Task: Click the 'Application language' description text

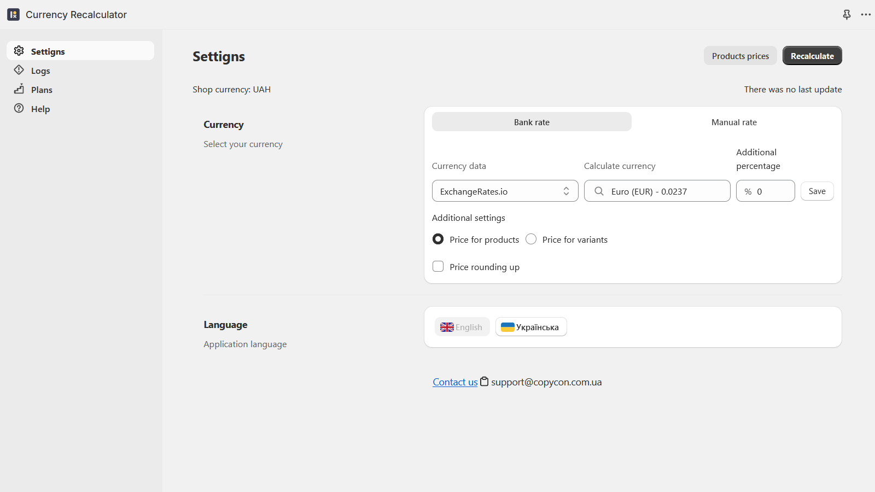Action: (245, 344)
